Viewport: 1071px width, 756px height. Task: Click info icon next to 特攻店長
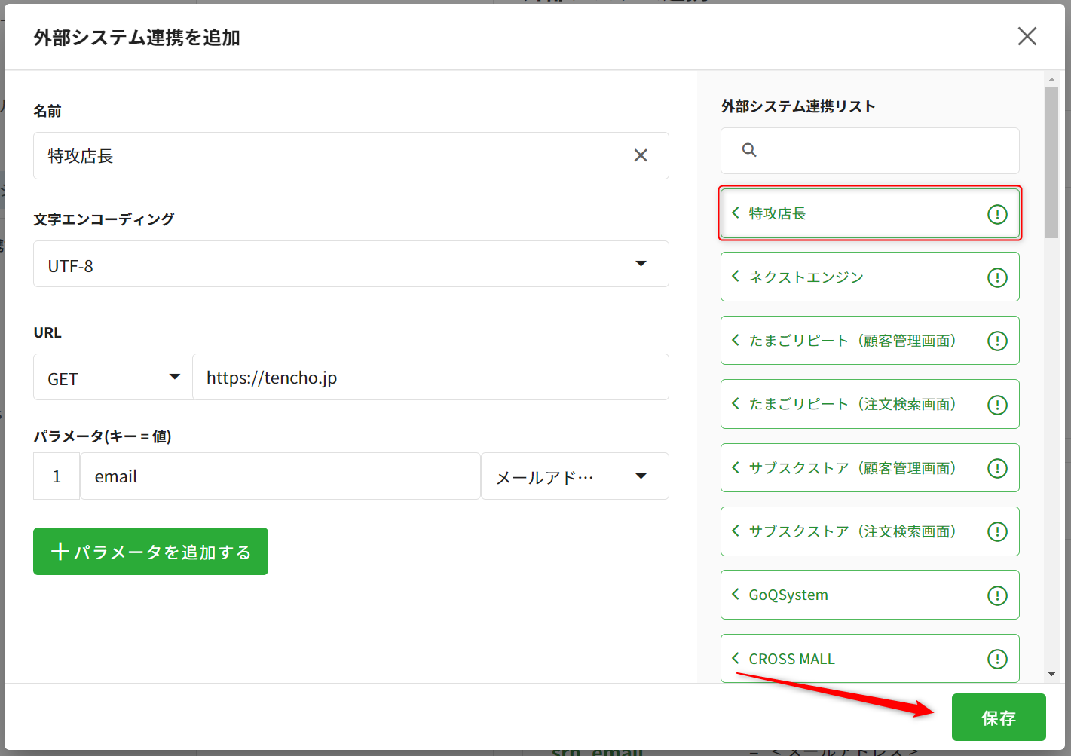997,214
